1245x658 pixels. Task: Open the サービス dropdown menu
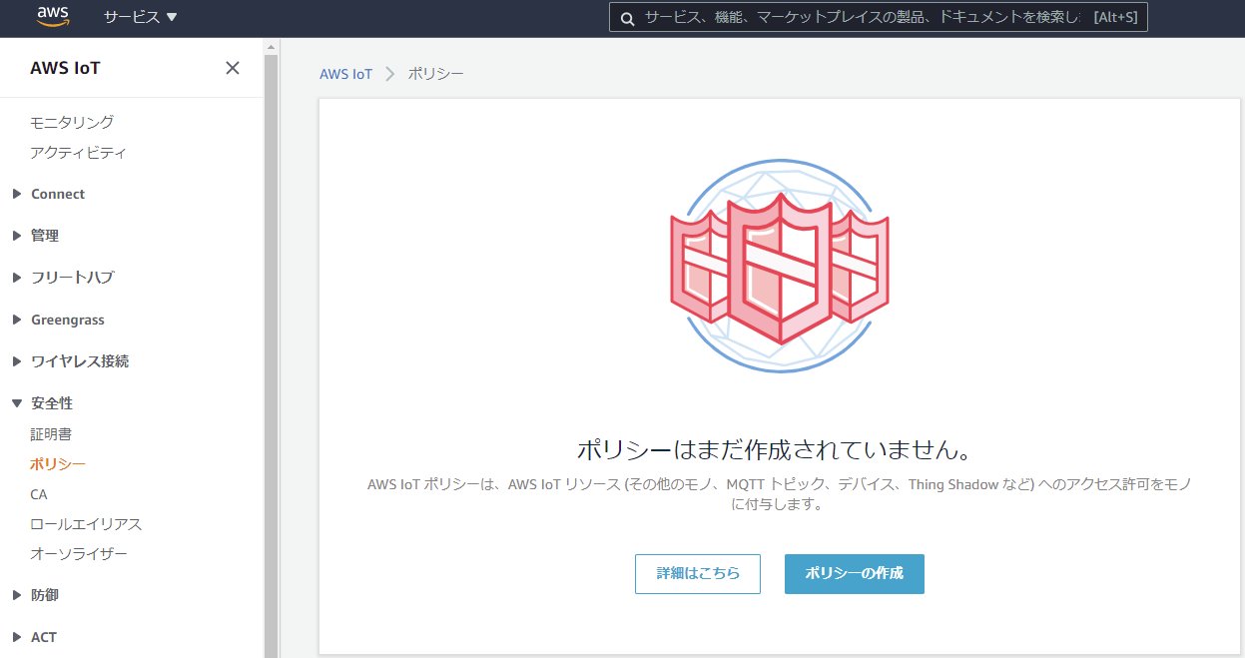click(140, 17)
